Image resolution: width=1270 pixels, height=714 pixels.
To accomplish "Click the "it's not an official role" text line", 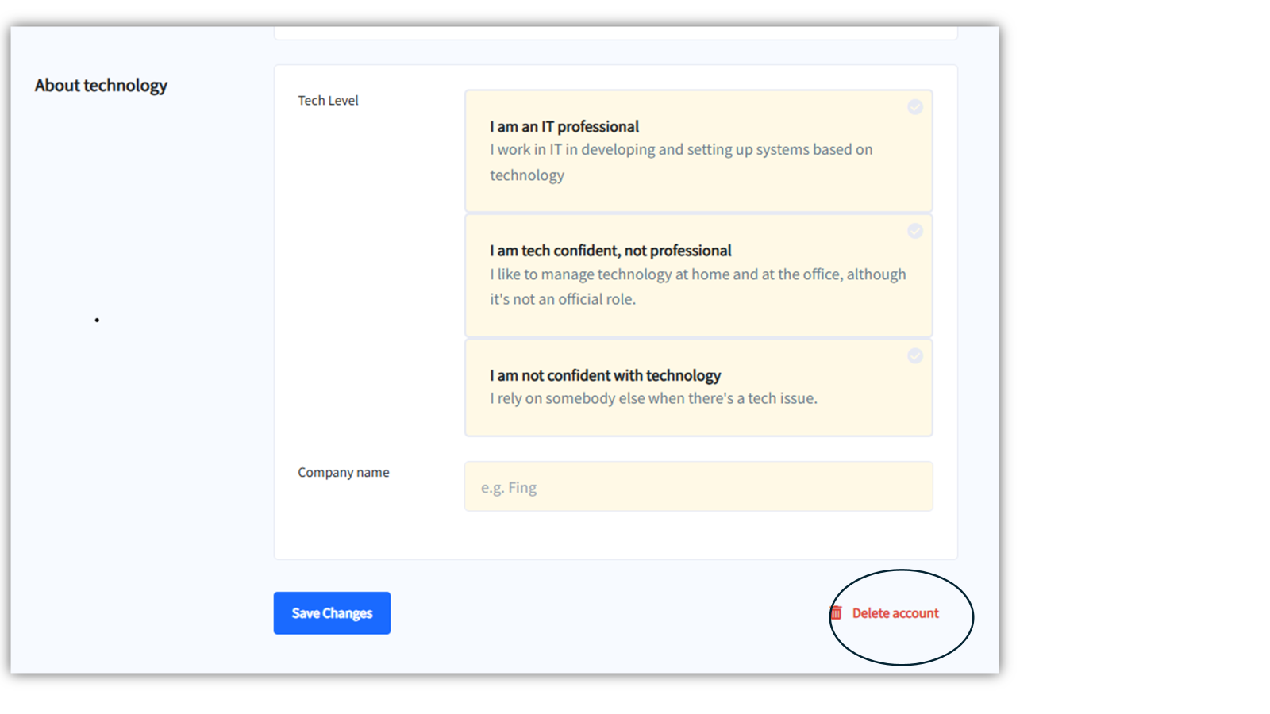I will click(562, 299).
